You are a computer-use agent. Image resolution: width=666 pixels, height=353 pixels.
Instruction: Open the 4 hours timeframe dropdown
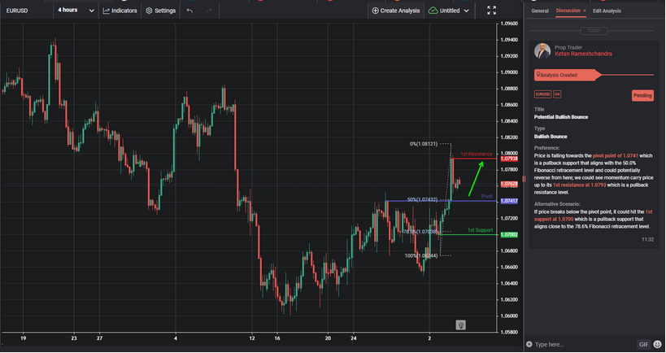coord(76,11)
